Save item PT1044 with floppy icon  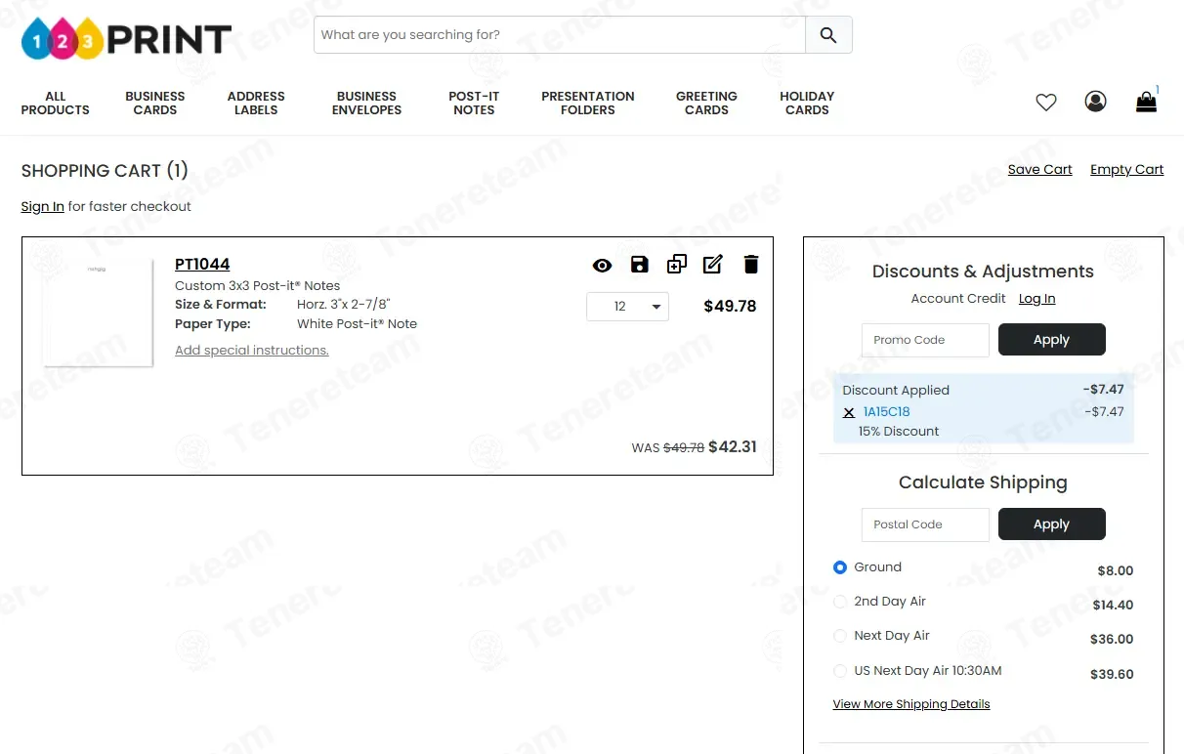pos(639,265)
